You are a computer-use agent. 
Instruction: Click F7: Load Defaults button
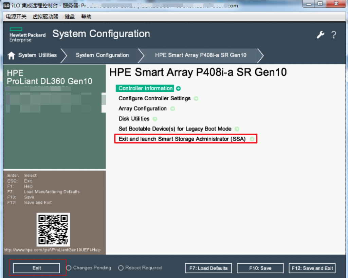208,268
